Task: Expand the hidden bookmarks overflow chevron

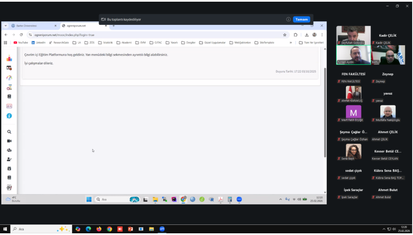Action: pyautogui.click(x=291, y=43)
